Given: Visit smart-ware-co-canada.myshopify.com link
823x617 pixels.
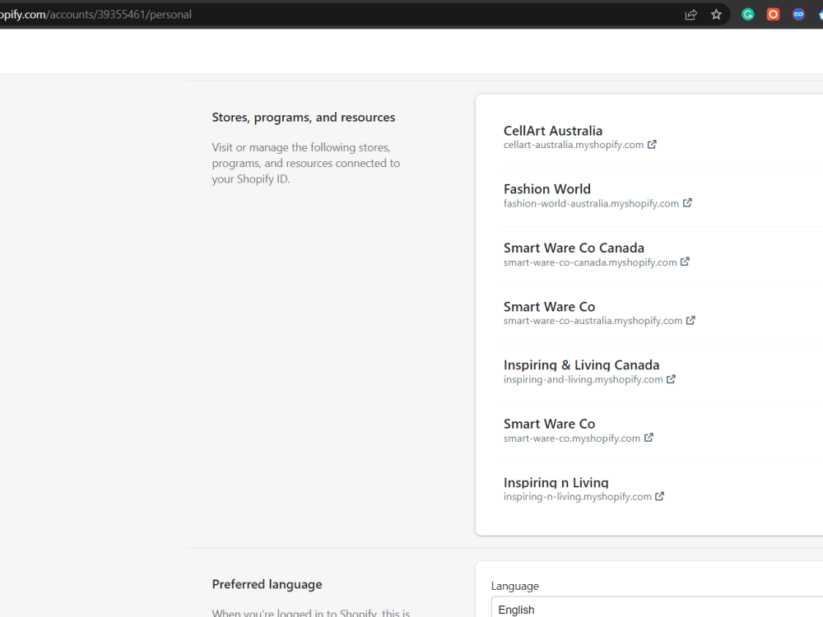Looking at the screenshot, I should point(590,262).
